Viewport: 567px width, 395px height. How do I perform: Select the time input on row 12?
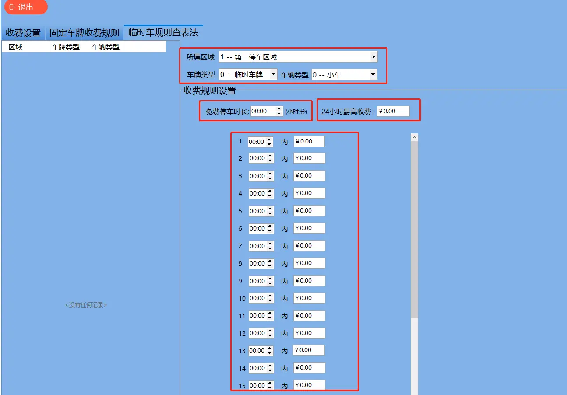pos(259,333)
